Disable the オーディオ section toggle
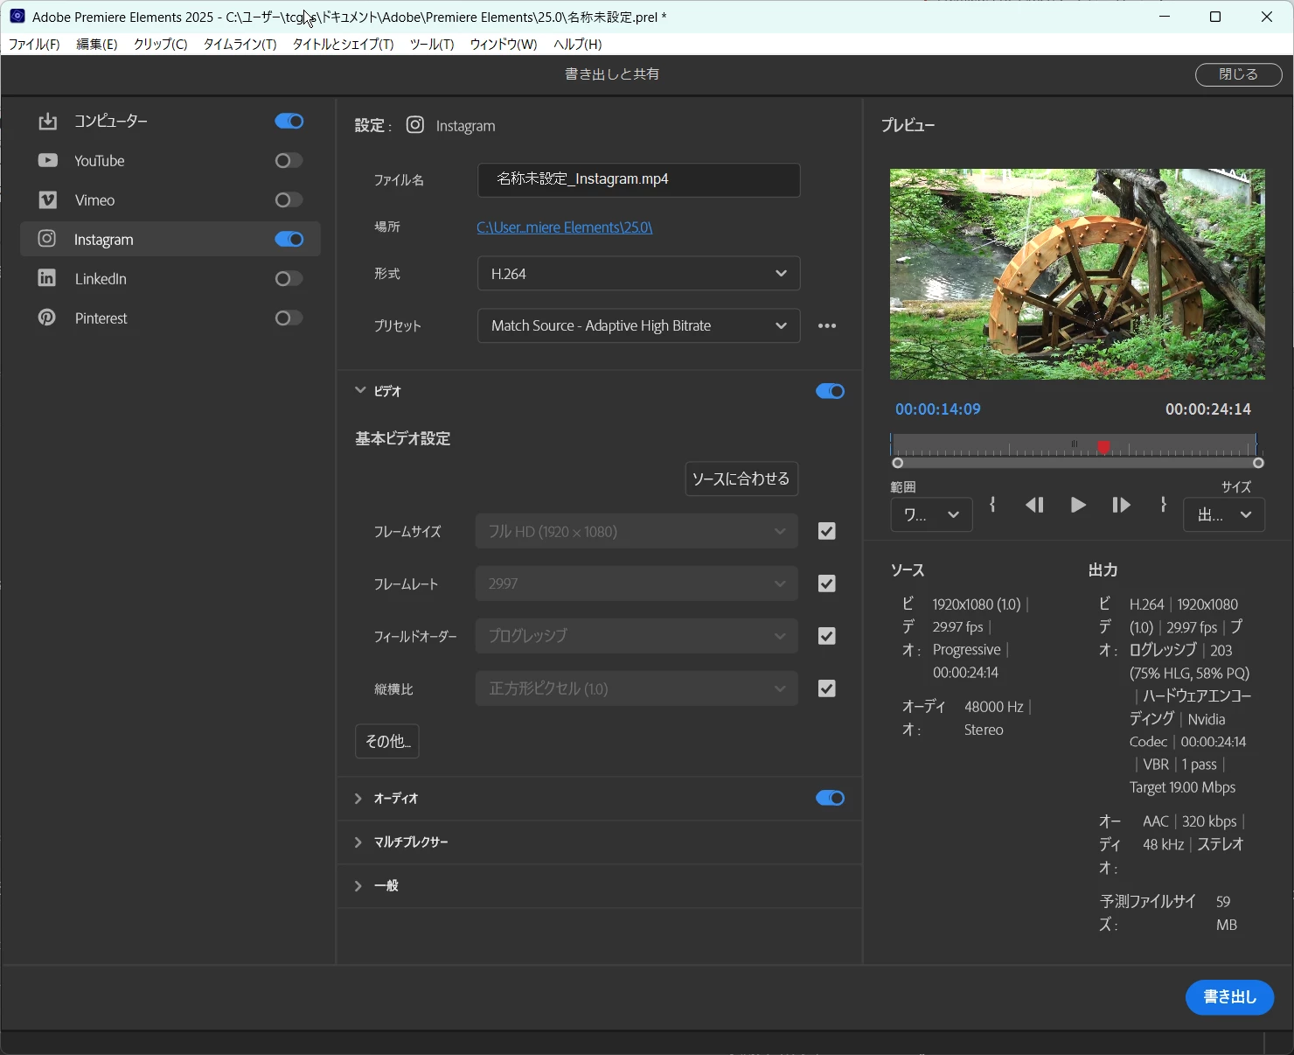Image resolution: width=1294 pixels, height=1055 pixels. (x=830, y=798)
